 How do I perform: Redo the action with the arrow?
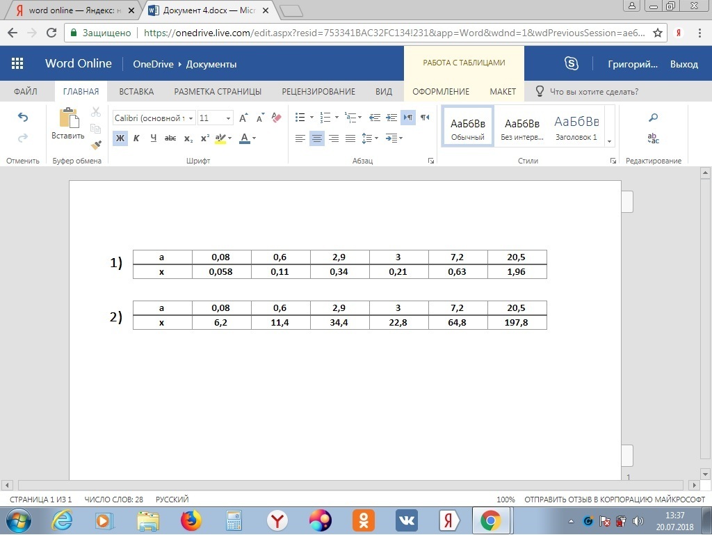(23, 138)
